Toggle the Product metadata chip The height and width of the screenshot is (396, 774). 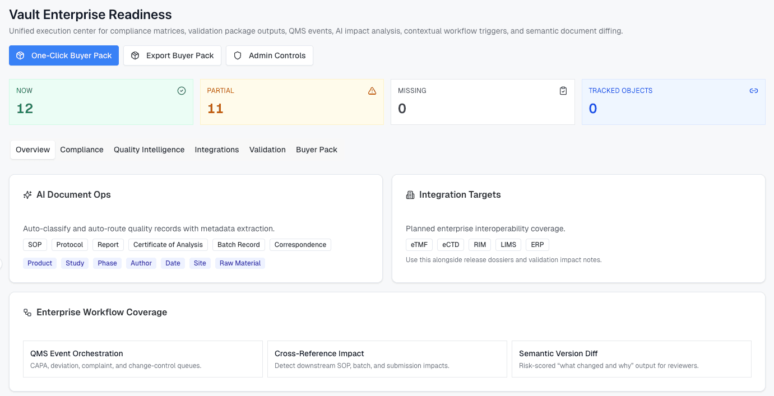click(40, 263)
